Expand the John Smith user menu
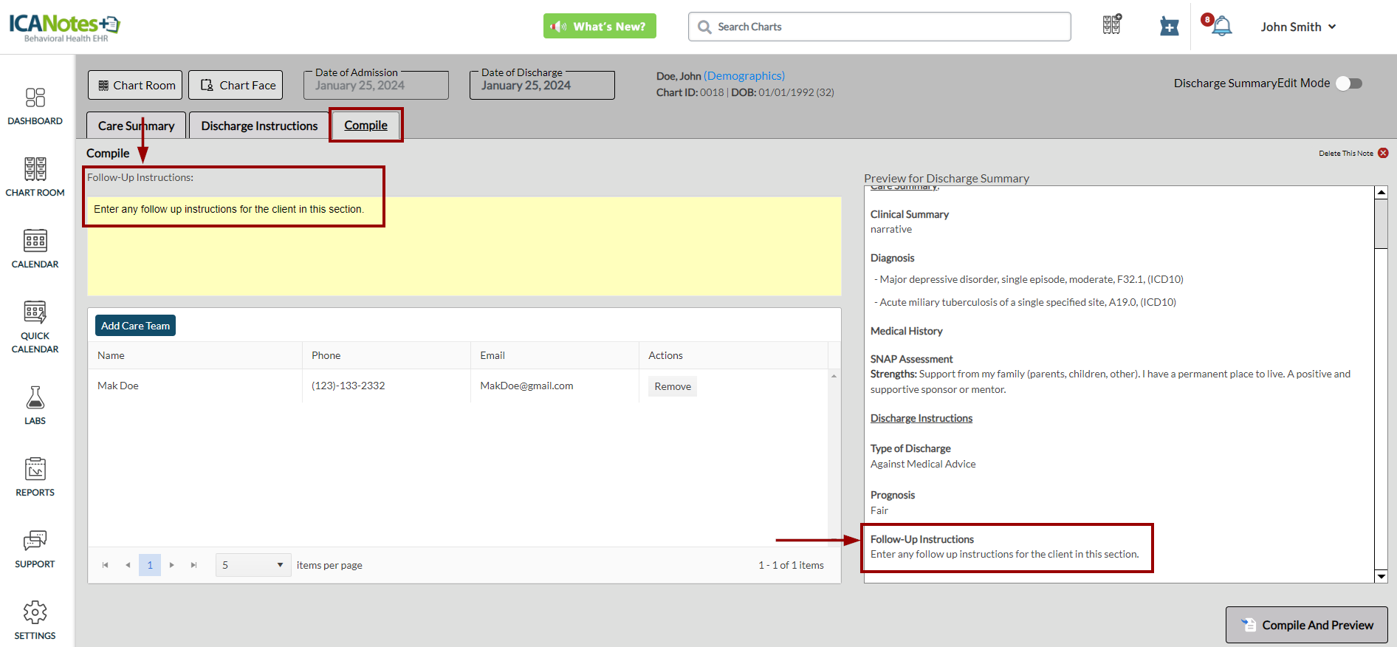The image size is (1397, 647). click(x=1298, y=27)
